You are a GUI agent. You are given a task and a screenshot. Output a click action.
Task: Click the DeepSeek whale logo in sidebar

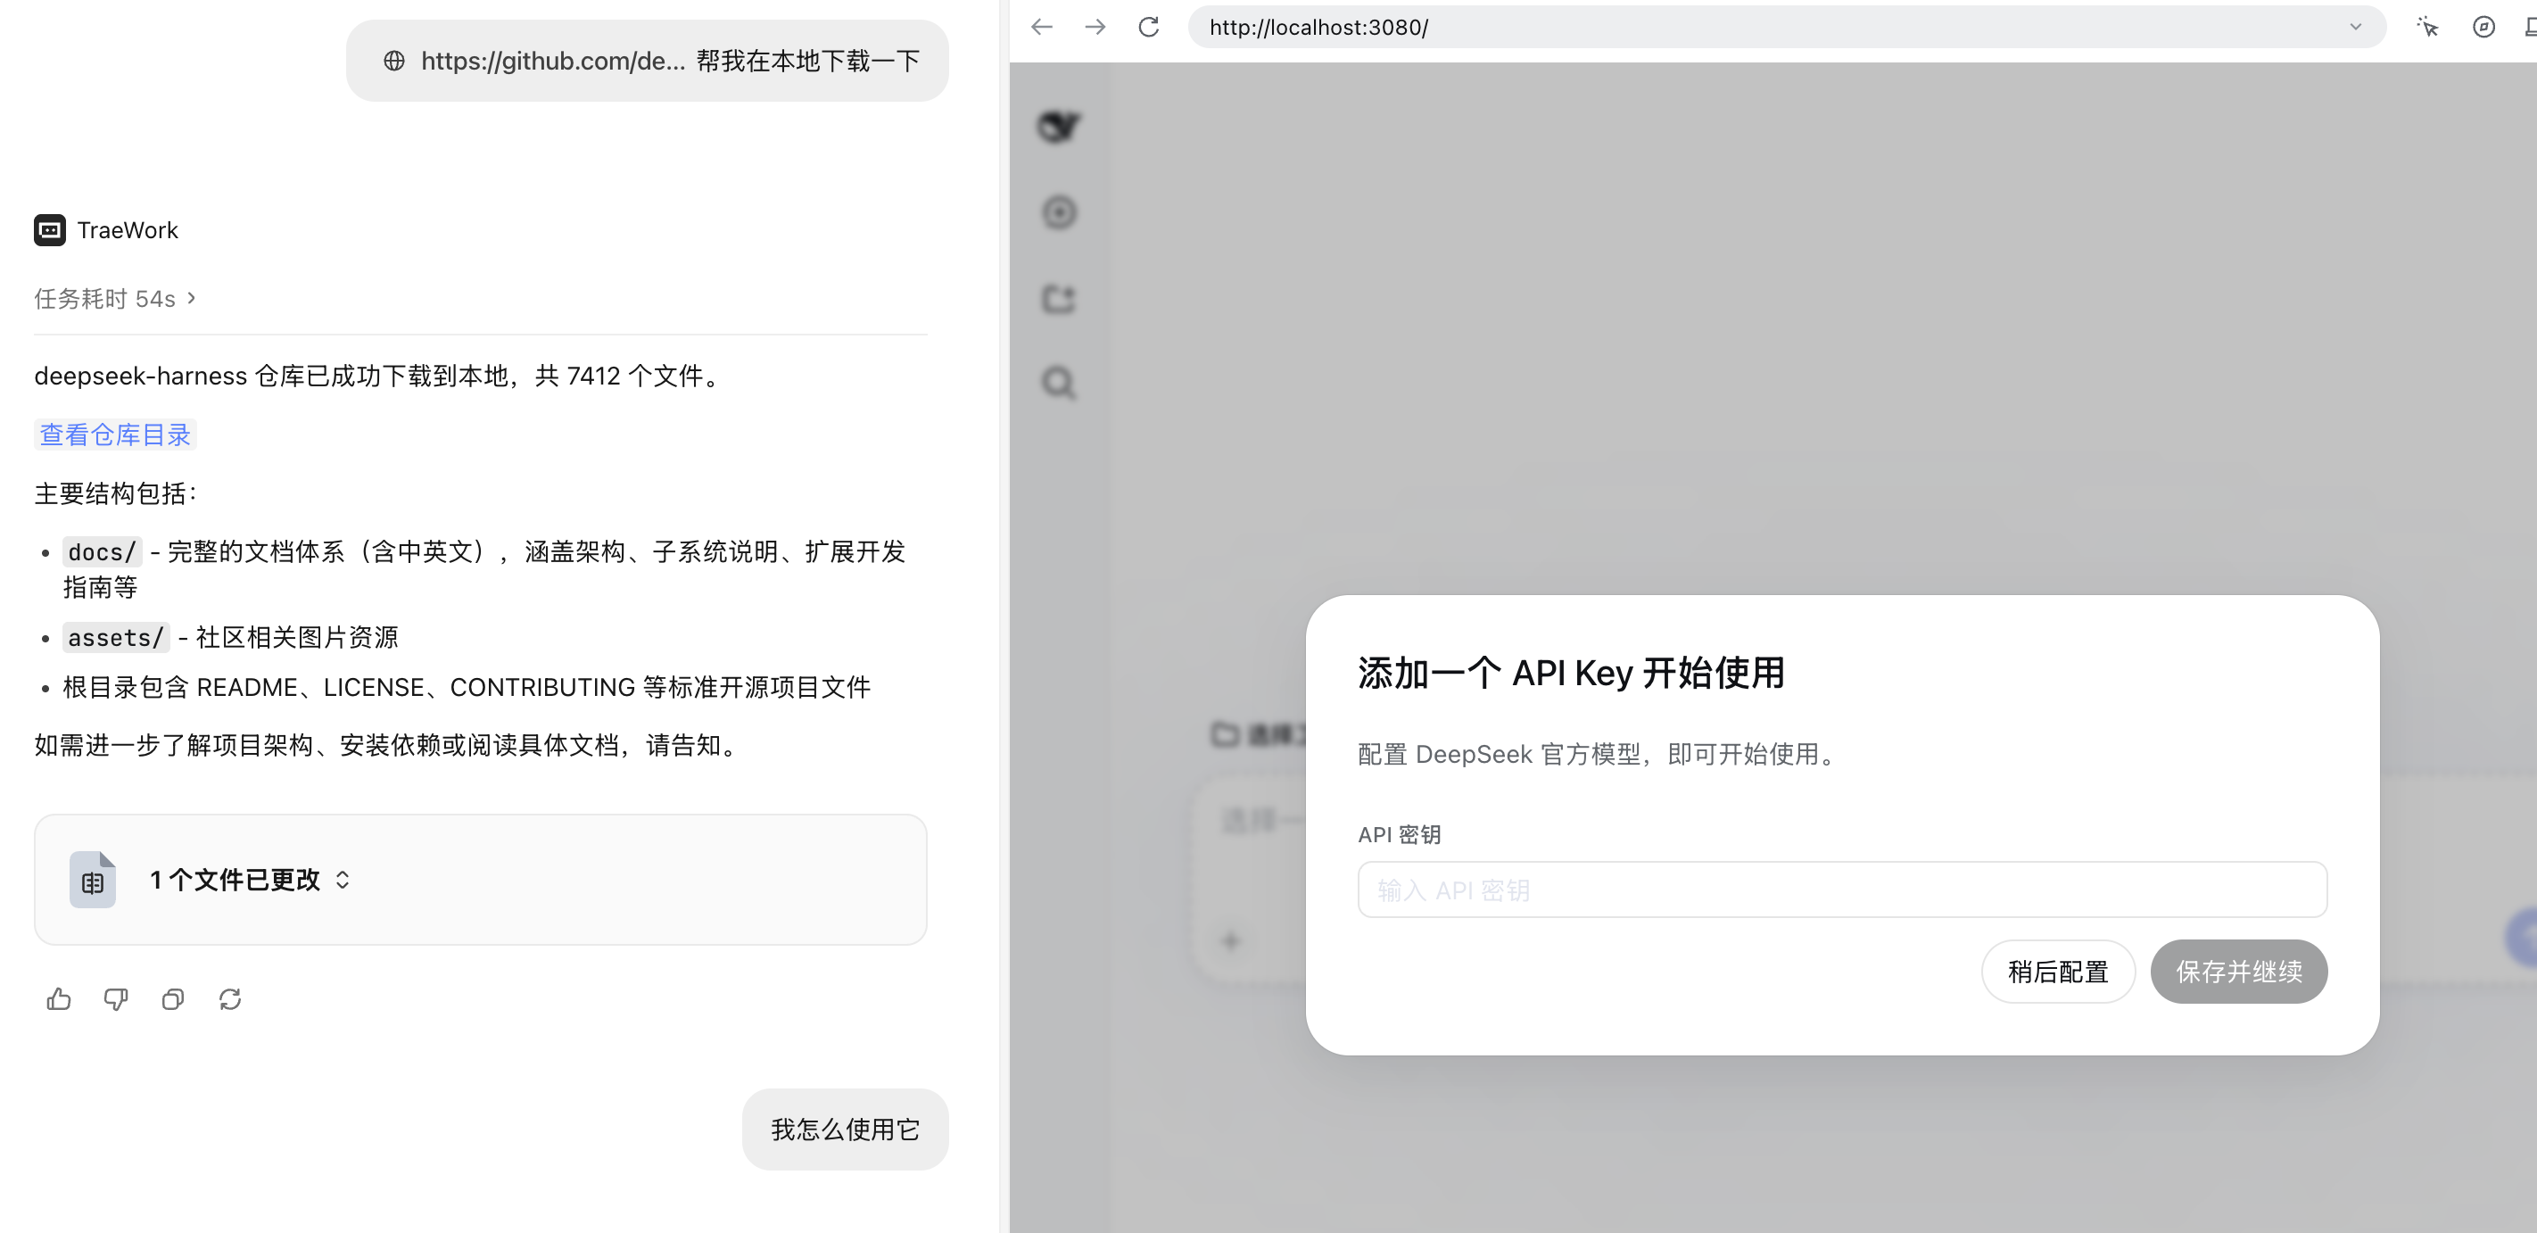1059,126
